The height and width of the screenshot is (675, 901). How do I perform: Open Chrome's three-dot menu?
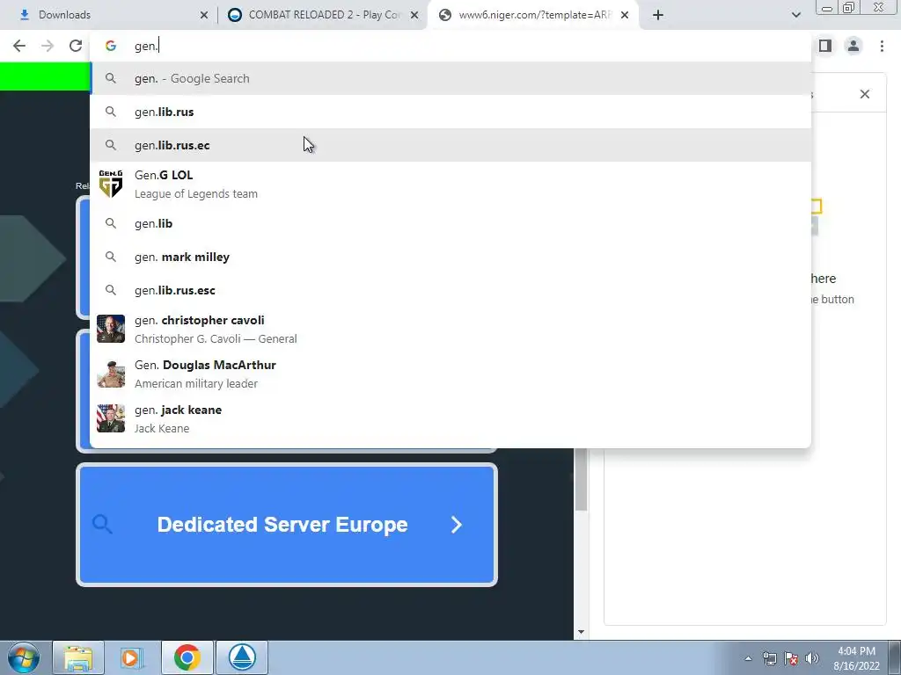(x=882, y=46)
